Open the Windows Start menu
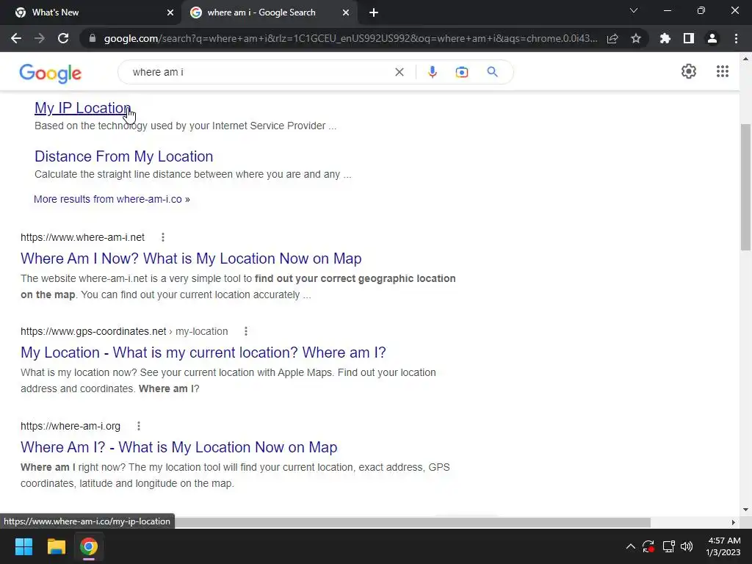 pos(23,546)
